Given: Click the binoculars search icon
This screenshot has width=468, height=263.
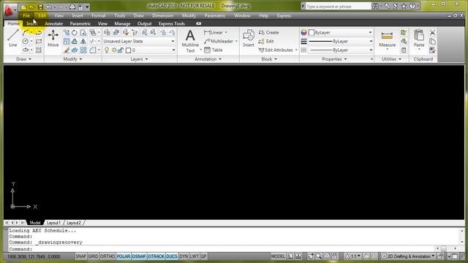Looking at the screenshot, I should click(375, 7).
